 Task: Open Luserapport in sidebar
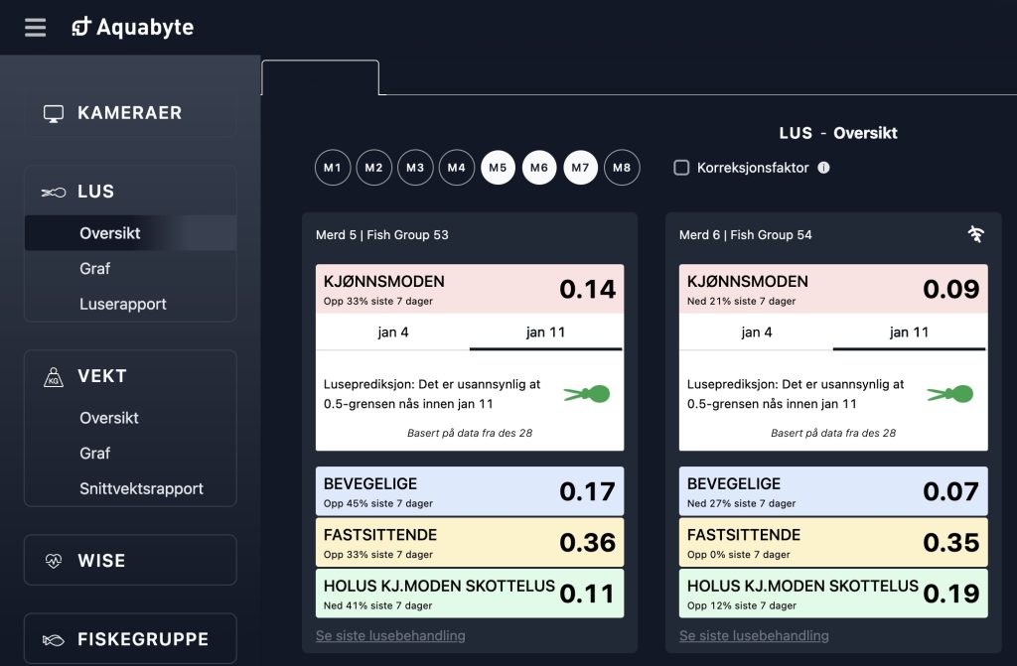click(123, 304)
